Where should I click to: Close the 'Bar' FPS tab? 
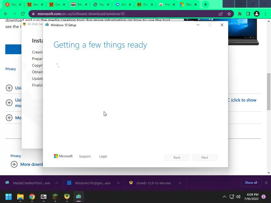[x=86, y=5]
